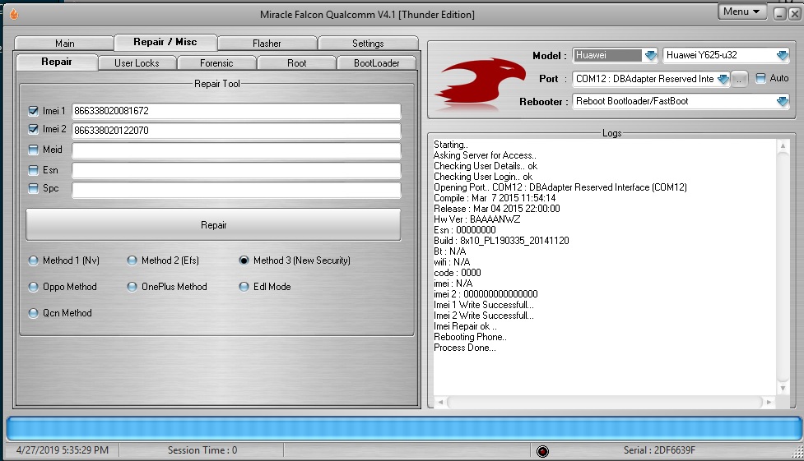Click logs scroll down arrow

pyautogui.click(x=783, y=388)
